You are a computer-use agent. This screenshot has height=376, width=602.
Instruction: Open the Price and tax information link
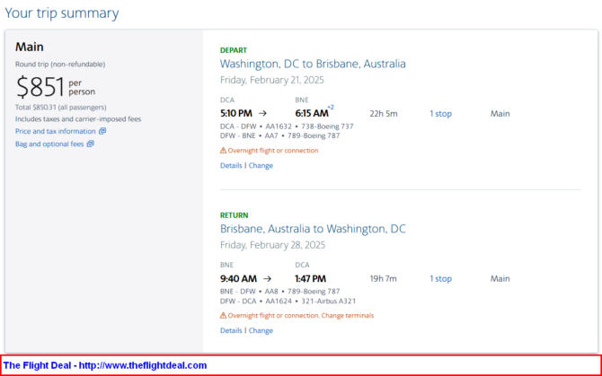point(56,131)
